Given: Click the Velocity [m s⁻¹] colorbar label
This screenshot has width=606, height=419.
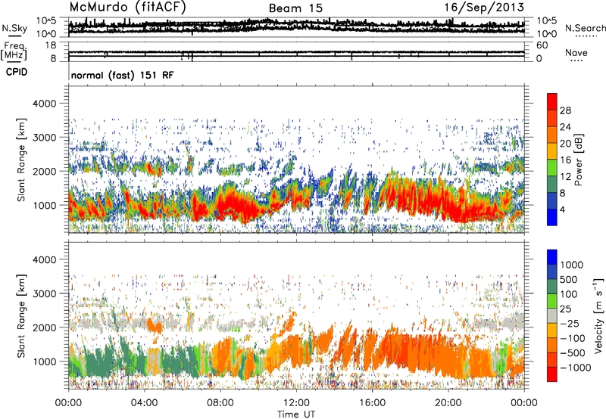Looking at the screenshot, I should pos(598,315).
